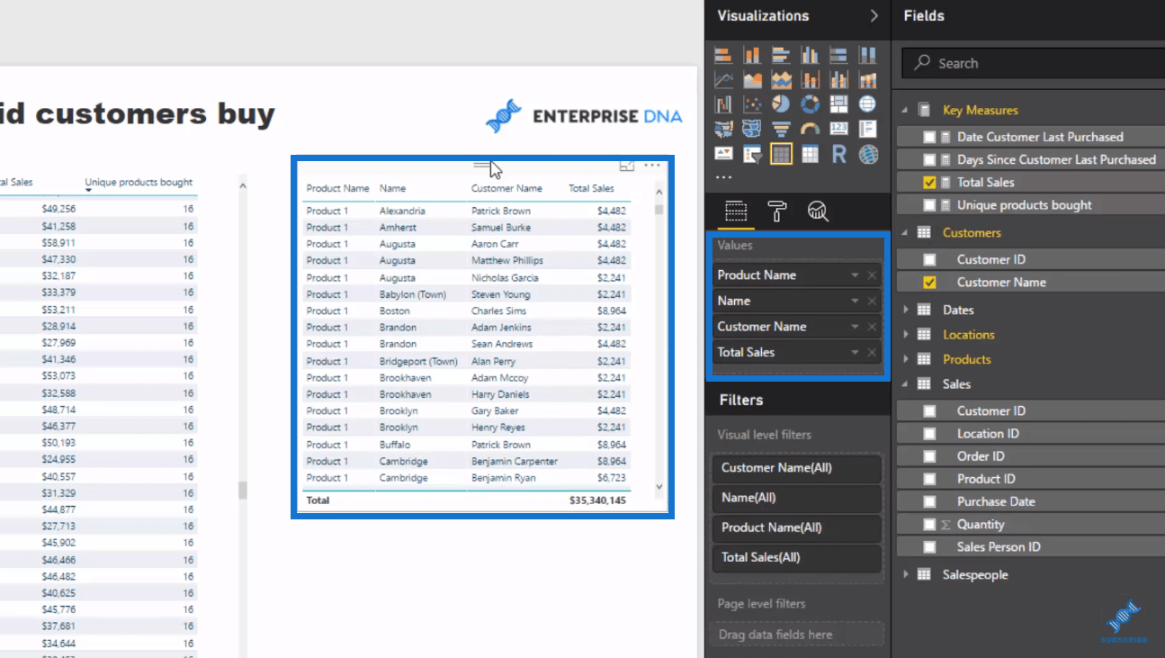This screenshot has height=658, width=1165.
Task: Select the card (123) visualization
Action: [x=838, y=130]
